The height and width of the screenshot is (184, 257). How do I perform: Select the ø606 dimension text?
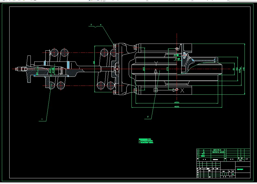click(x=177, y=106)
